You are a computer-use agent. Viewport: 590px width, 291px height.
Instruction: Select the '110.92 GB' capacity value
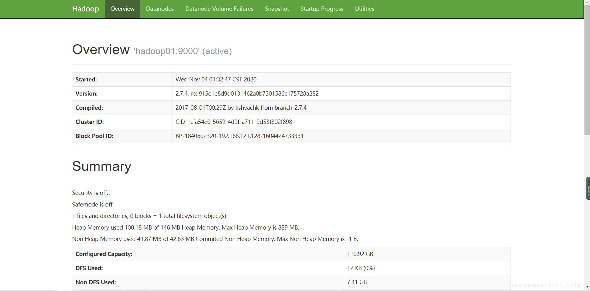[x=360, y=254]
